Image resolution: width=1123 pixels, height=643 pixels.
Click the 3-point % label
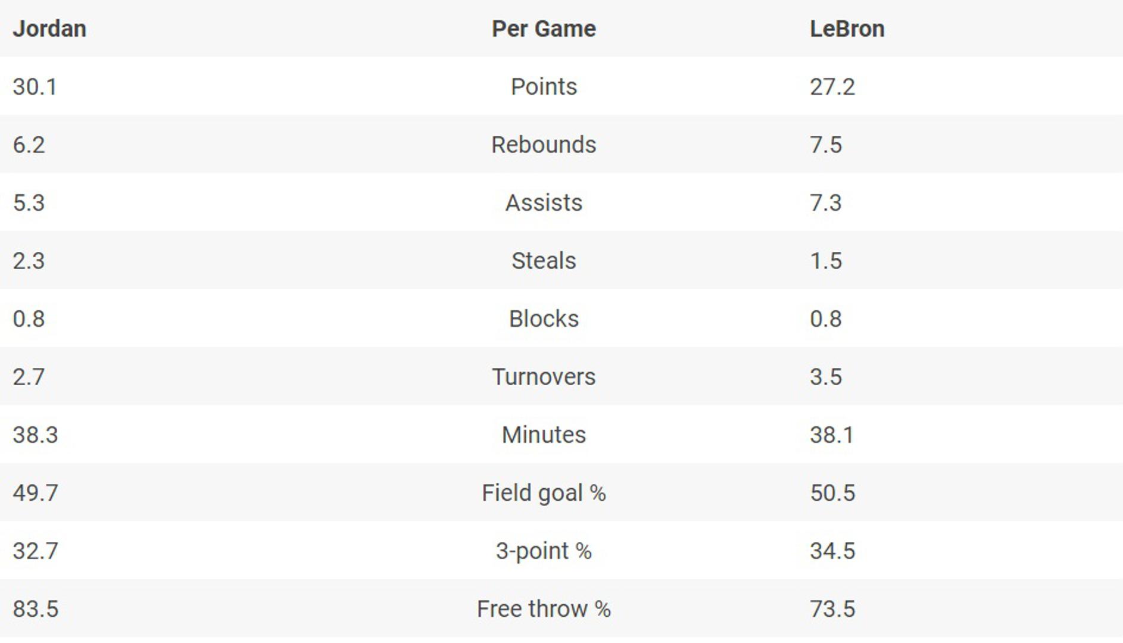click(544, 551)
